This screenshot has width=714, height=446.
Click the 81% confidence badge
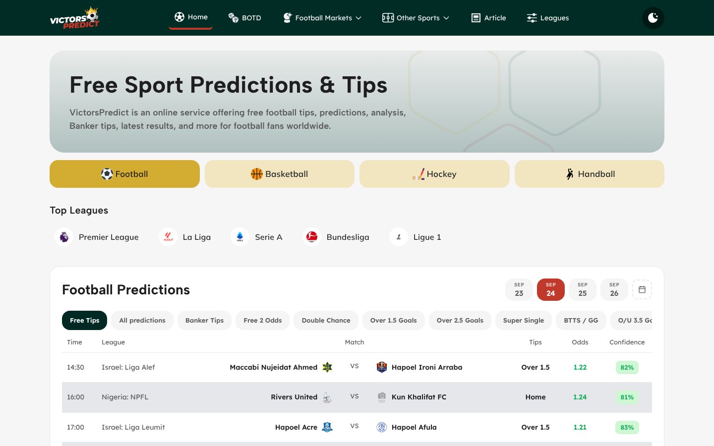627,397
